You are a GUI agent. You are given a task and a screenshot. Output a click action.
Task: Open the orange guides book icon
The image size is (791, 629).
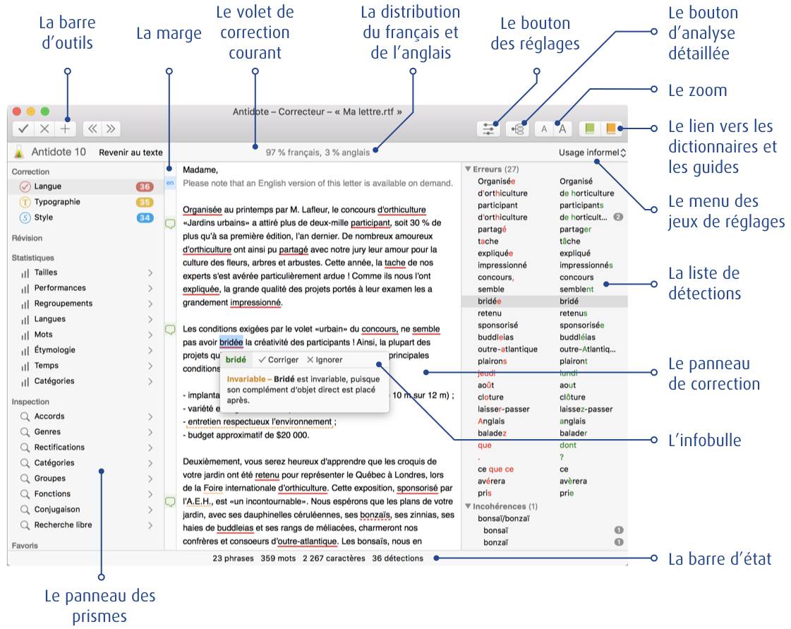click(610, 128)
